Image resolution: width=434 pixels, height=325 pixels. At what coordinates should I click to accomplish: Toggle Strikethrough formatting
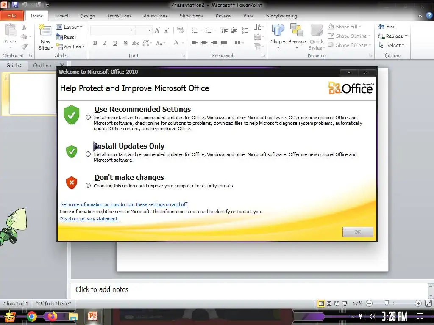pyautogui.click(x=135, y=43)
